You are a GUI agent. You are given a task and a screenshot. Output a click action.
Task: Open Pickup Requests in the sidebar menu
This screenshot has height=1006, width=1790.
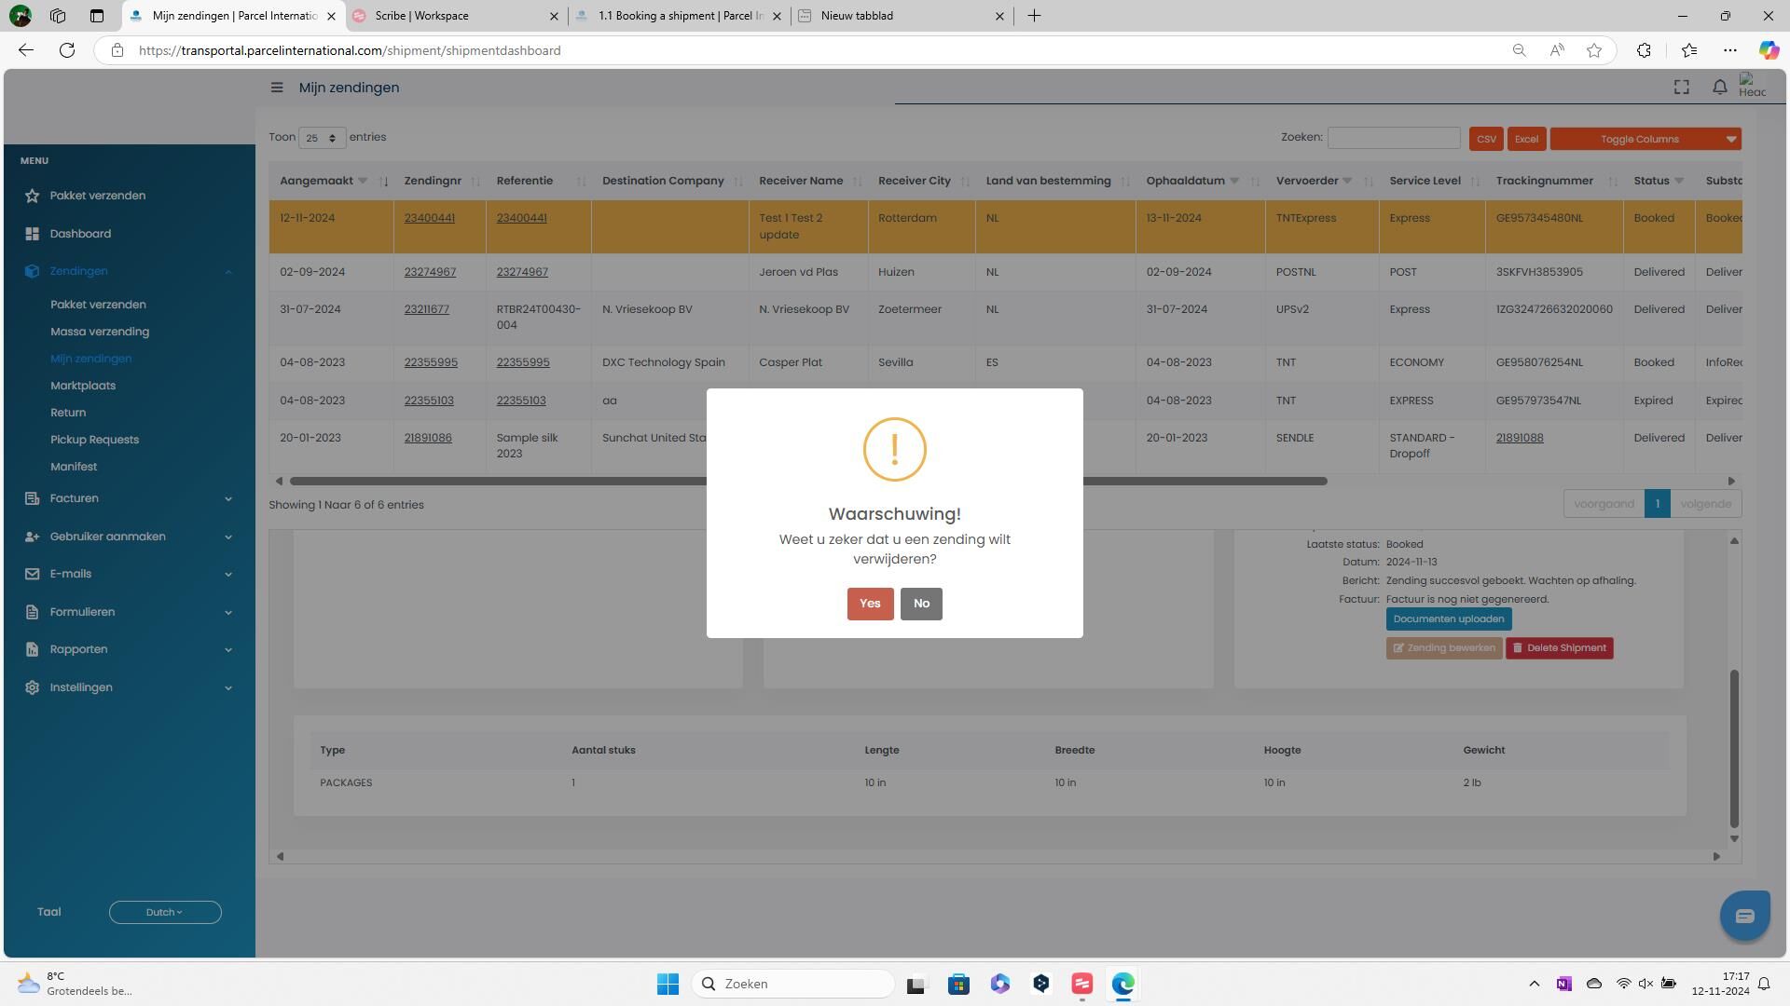[94, 440]
